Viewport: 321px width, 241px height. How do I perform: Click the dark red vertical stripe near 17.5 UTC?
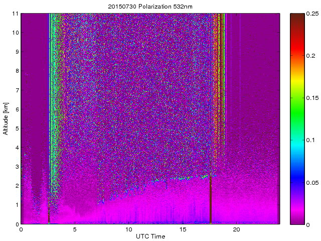click(x=210, y=201)
